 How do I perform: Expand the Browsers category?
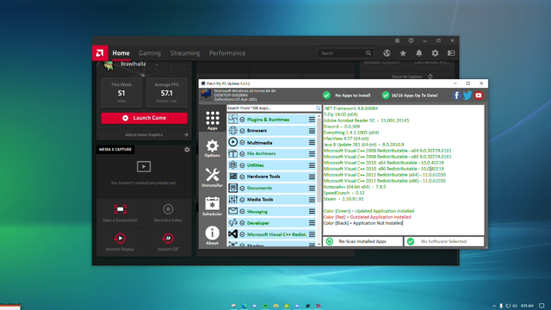[242, 131]
